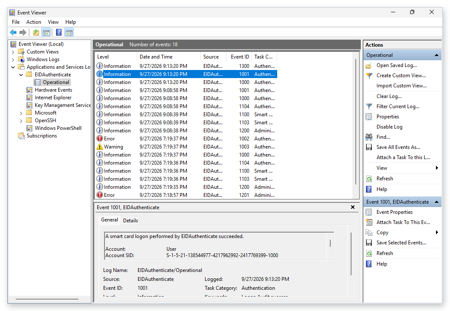Viewport: 450px width, 311px height.
Task: Open Help from the toolbar question-mark icon
Action: [x=59, y=32]
